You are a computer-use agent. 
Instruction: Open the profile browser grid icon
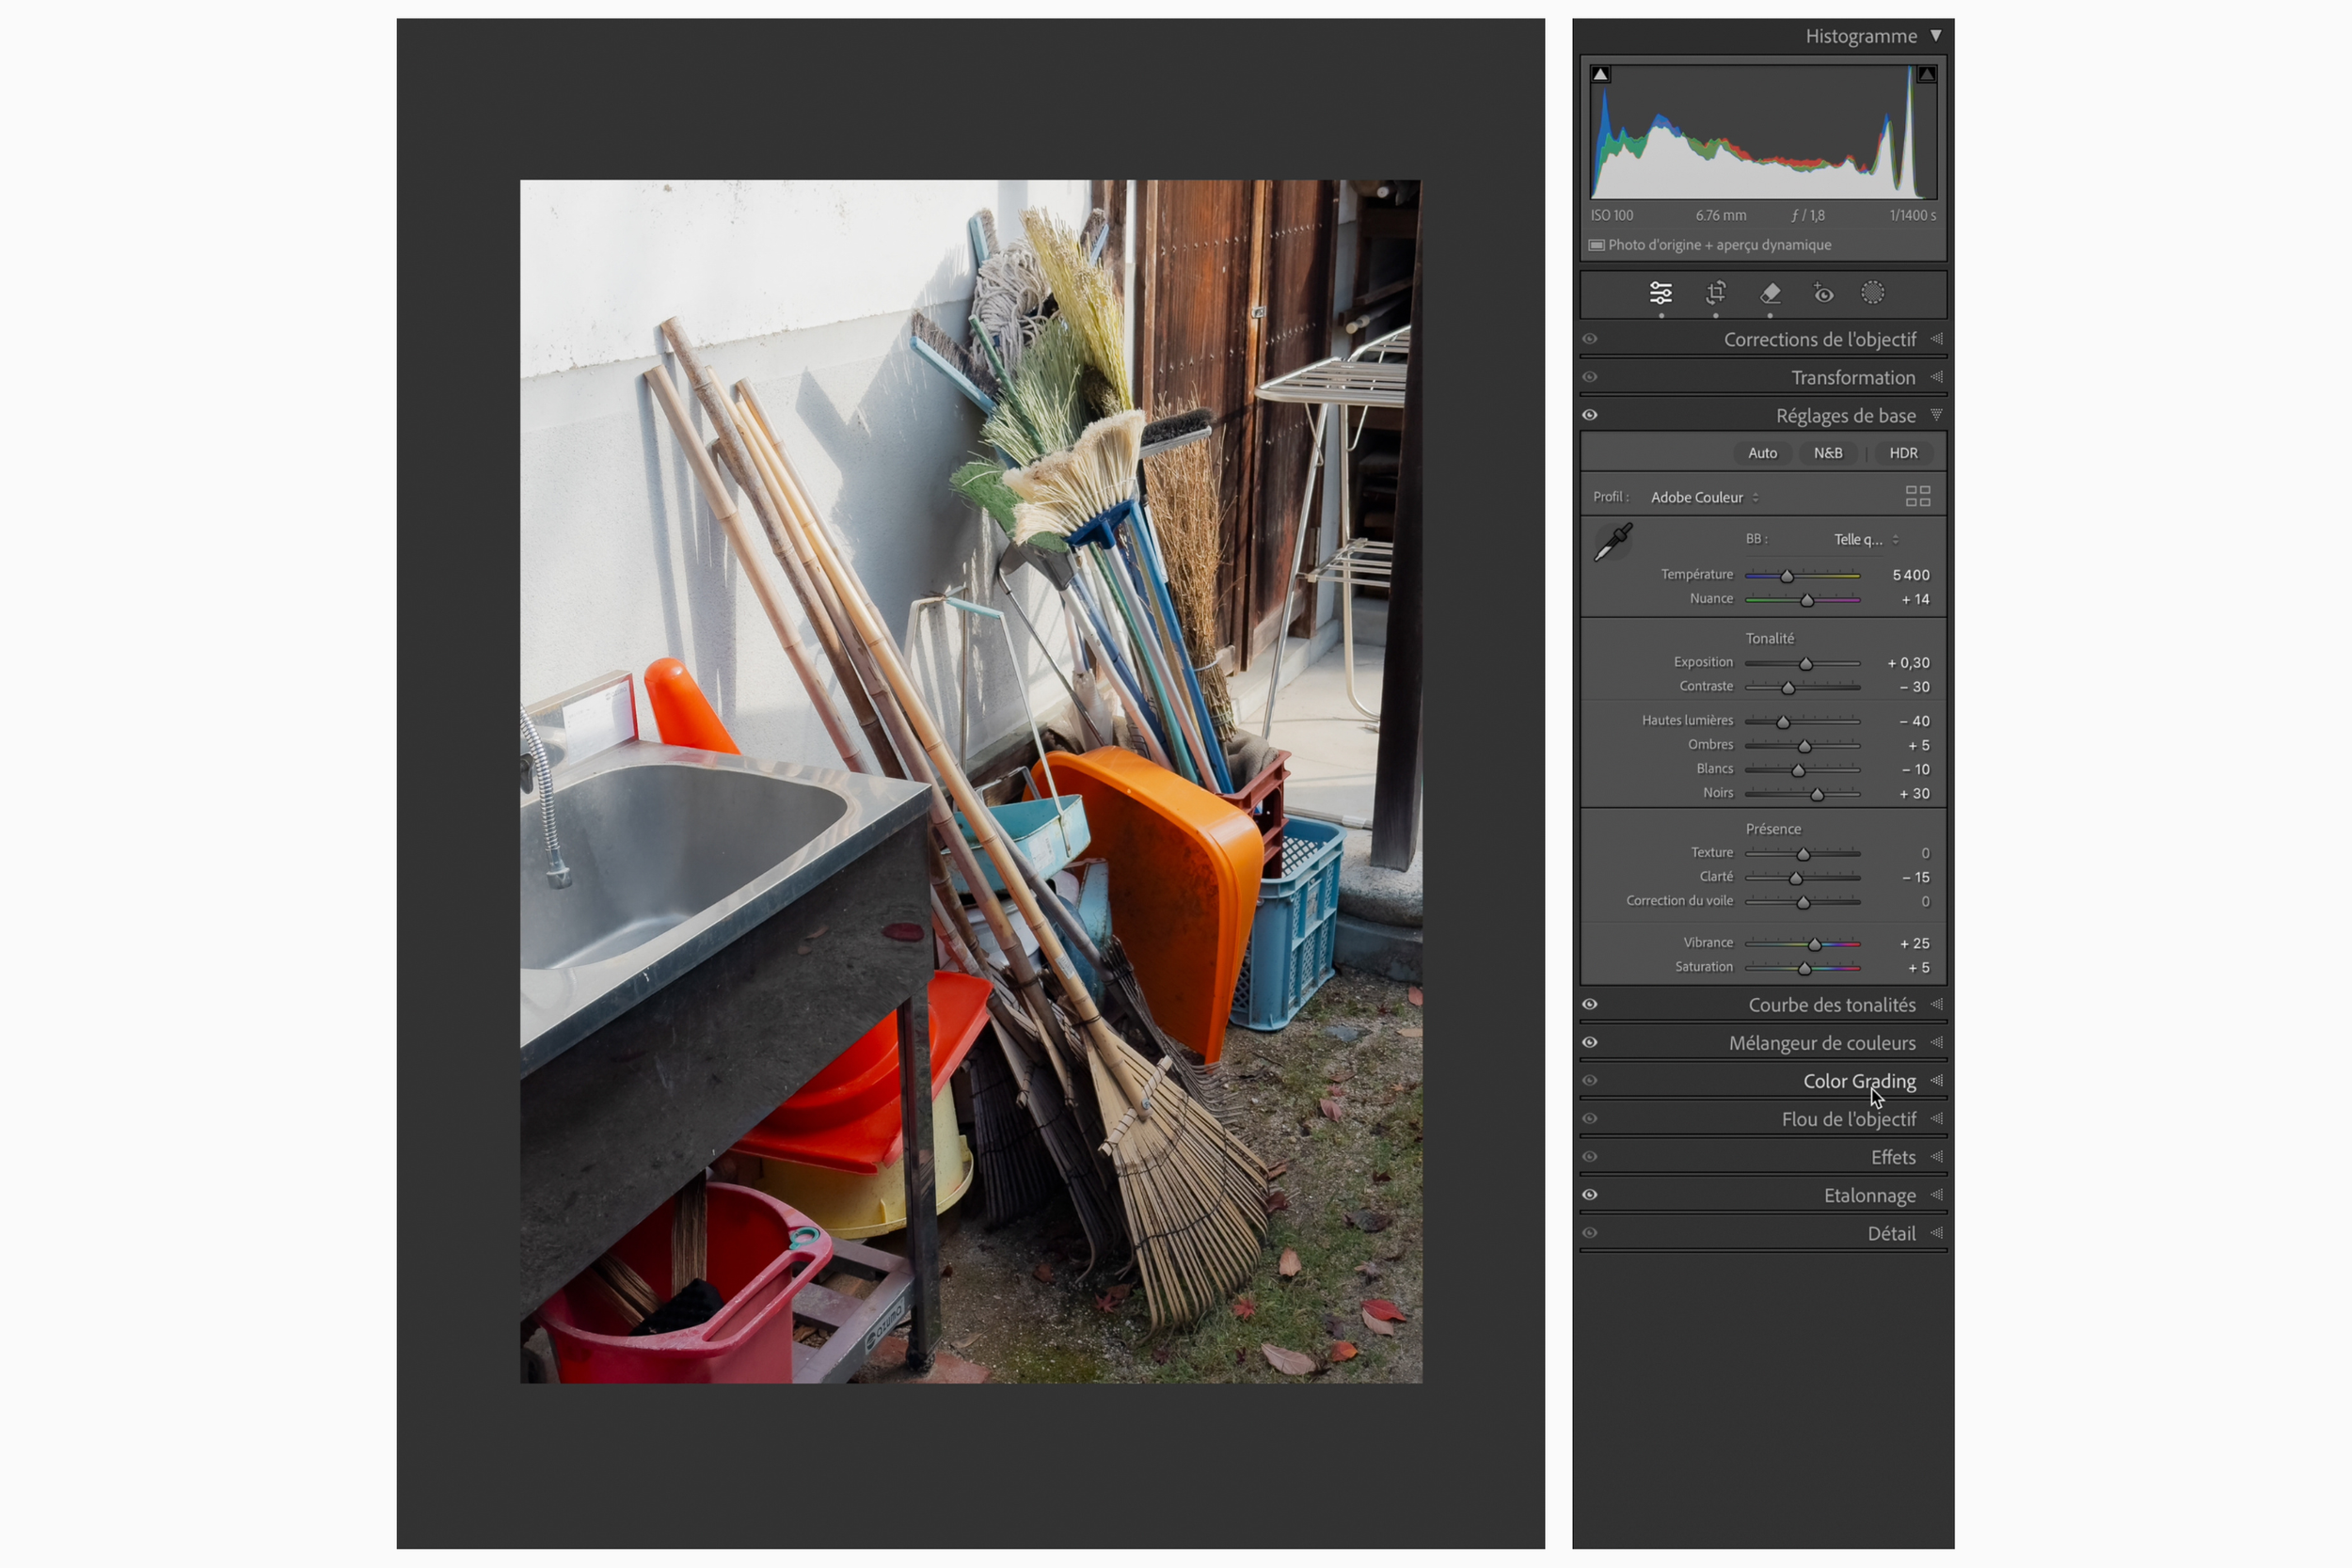click(1917, 497)
